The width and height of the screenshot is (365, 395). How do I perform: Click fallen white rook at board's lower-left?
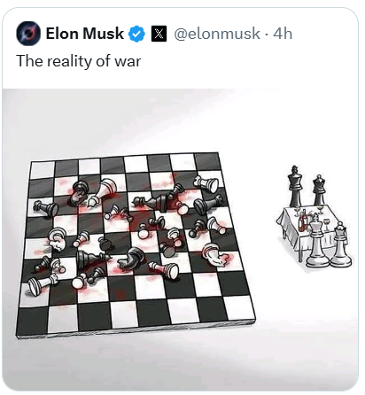(x=43, y=284)
